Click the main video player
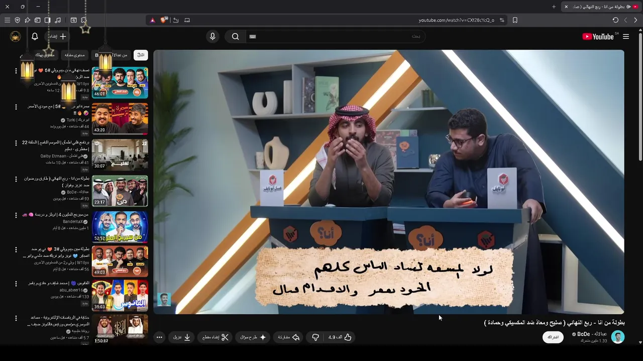Image resolution: width=643 pixels, height=361 pixels. pyautogui.click(x=389, y=182)
